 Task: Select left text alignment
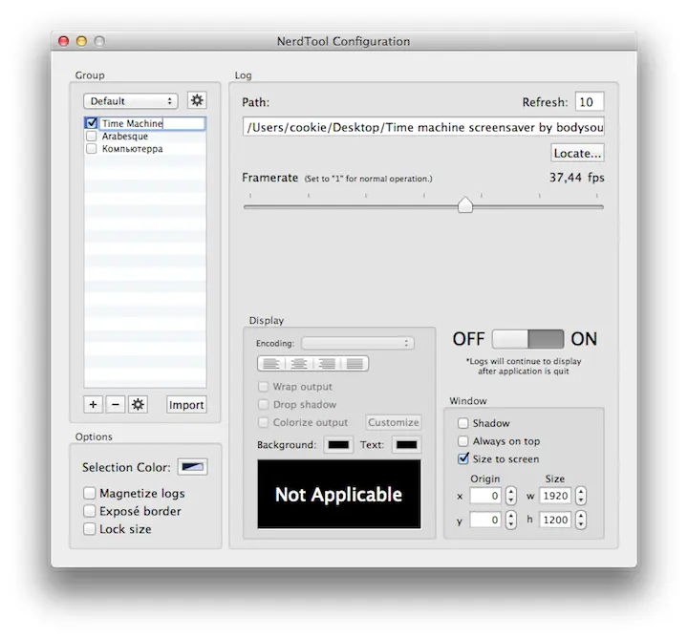[271, 364]
